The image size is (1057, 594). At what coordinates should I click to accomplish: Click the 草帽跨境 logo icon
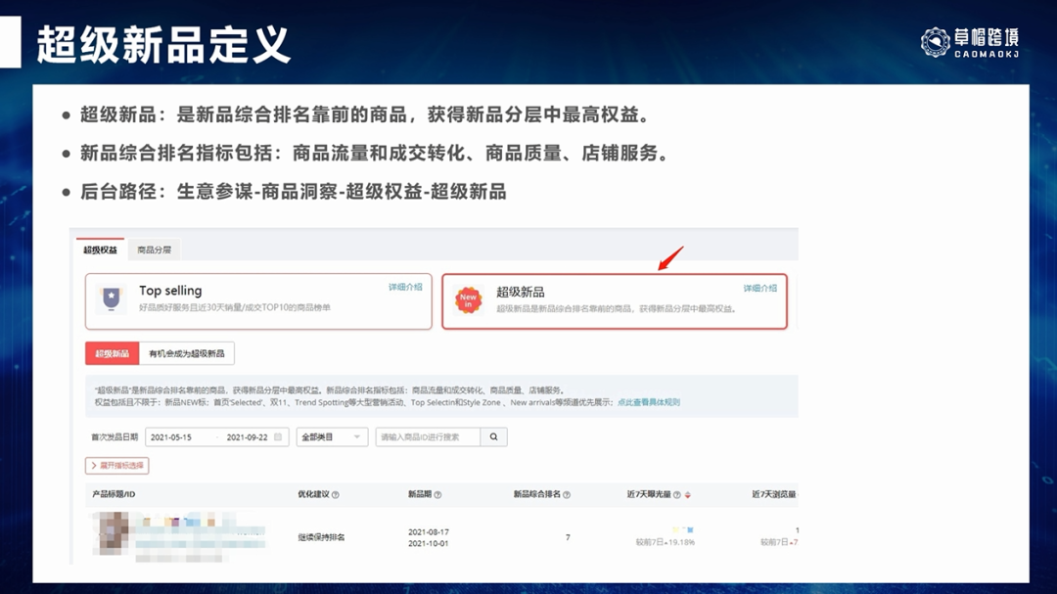point(936,42)
